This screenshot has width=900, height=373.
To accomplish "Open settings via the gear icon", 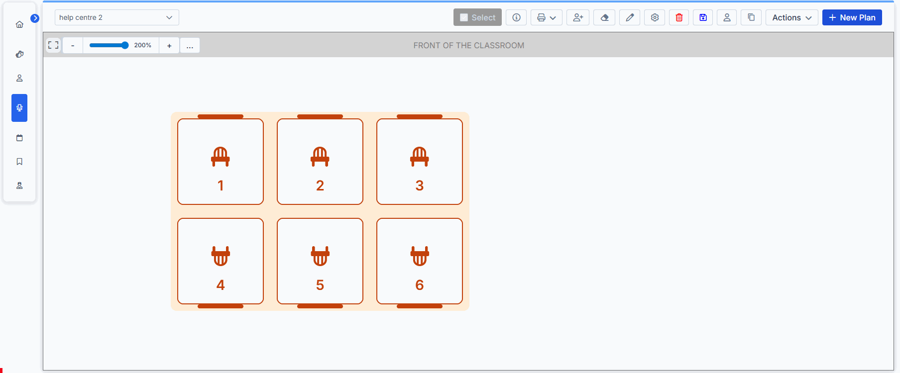I will coord(655,17).
